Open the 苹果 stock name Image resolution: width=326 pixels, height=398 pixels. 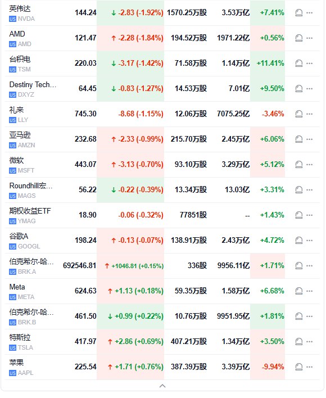pos(16,363)
